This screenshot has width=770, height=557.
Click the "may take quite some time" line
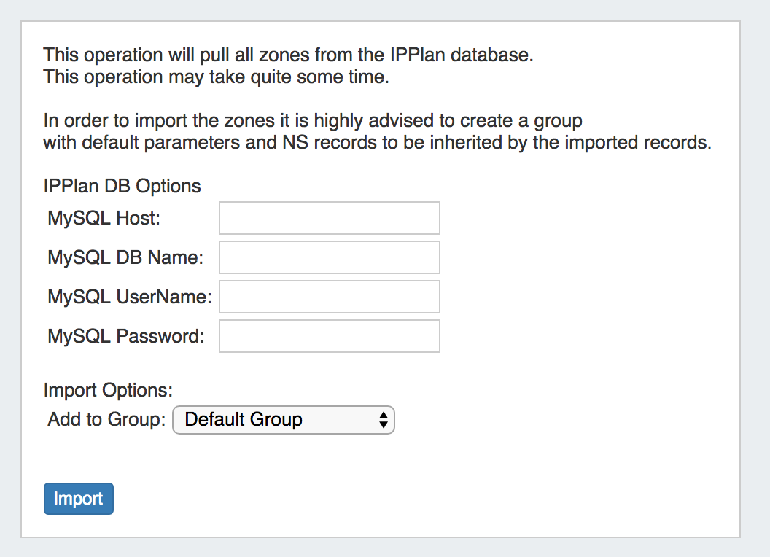pos(216,77)
